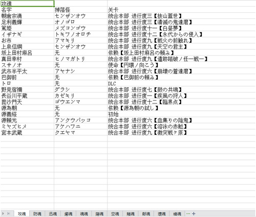
Task: Select the monster cell クエヤマ
Action: [81, 132]
